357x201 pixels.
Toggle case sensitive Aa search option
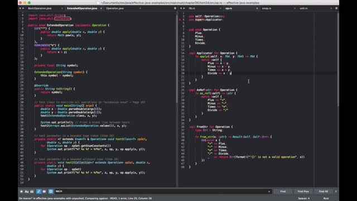coord(27,192)
